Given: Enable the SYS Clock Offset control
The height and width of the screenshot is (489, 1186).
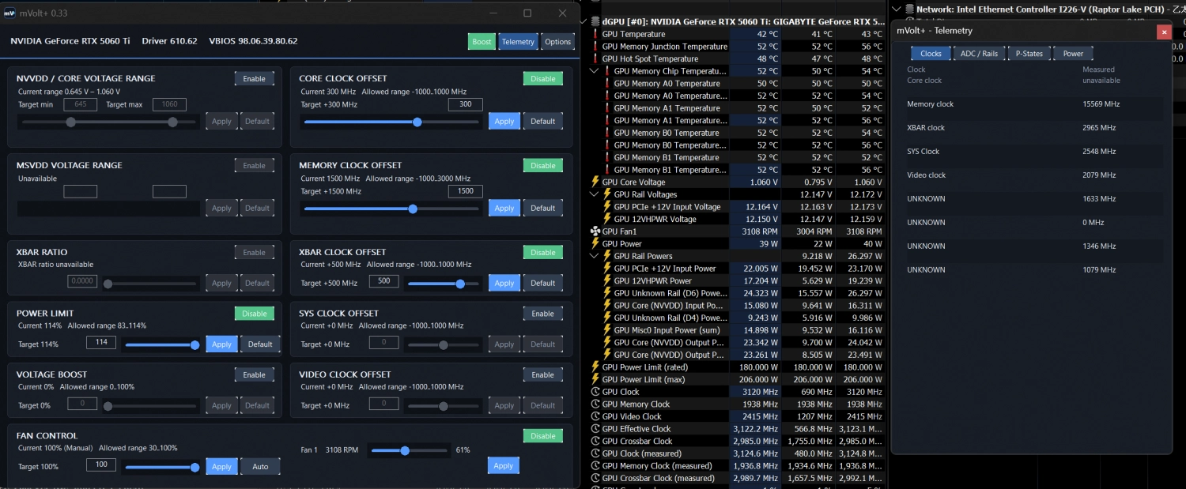Looking at the screenshot, I should pyautogui.click(x=543, y=314).
